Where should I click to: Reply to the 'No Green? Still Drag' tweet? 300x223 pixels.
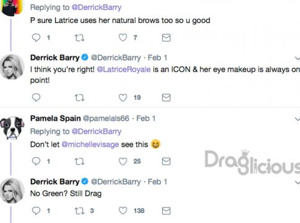click(x=36, y=211)
